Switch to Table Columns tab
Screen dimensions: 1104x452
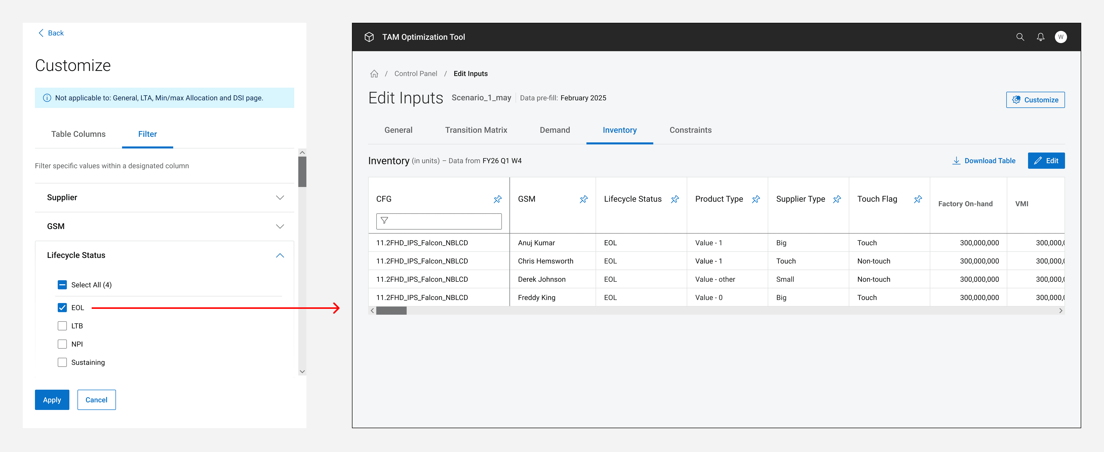tap(78, 134)
